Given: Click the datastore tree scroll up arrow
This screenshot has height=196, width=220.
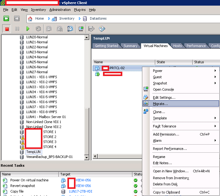Looking at the screenshot, I should pyautogui.click(x=86, y=37).
